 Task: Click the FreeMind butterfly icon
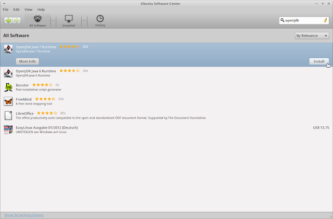point(8,101)
